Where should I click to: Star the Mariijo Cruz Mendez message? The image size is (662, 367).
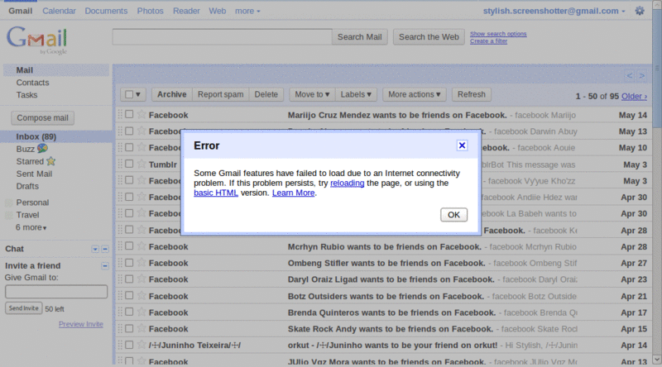point(142,114)
